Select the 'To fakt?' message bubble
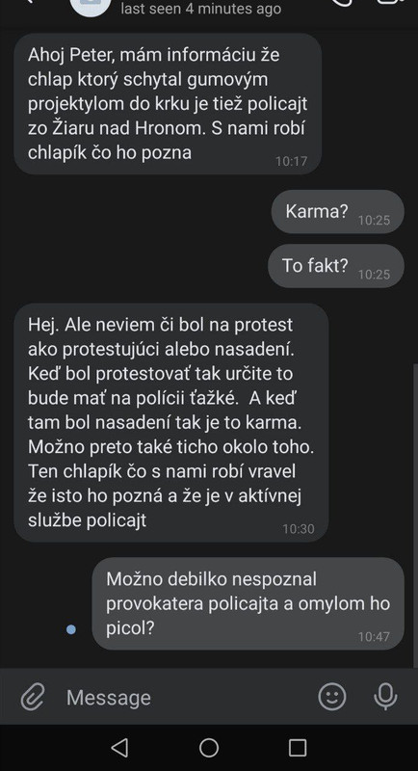The height and width of the screenshot is (771, 418). (x=336, y=266)
